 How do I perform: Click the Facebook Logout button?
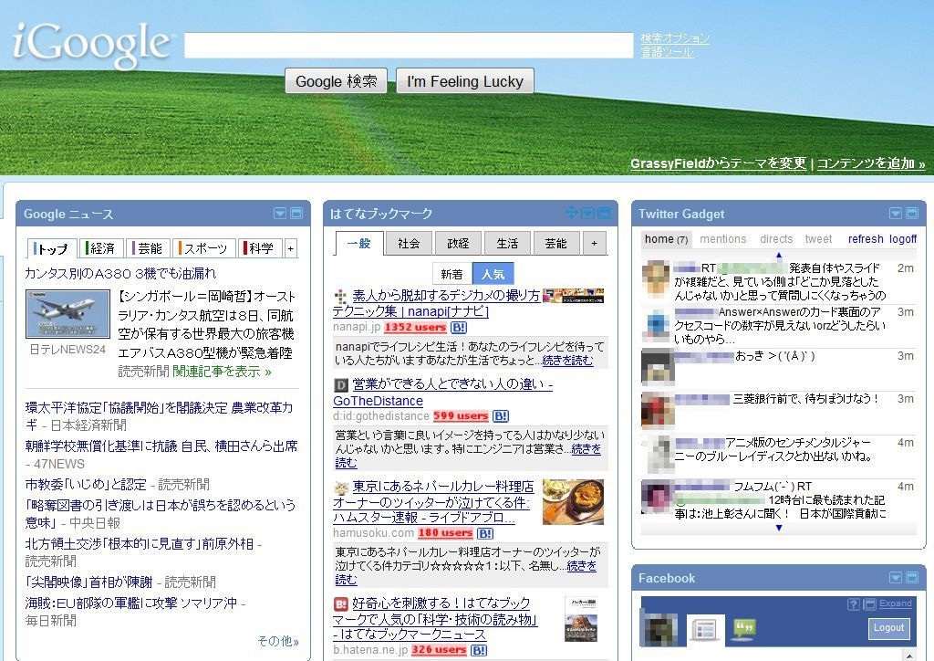pyautogui.click(x=888, y=627)
